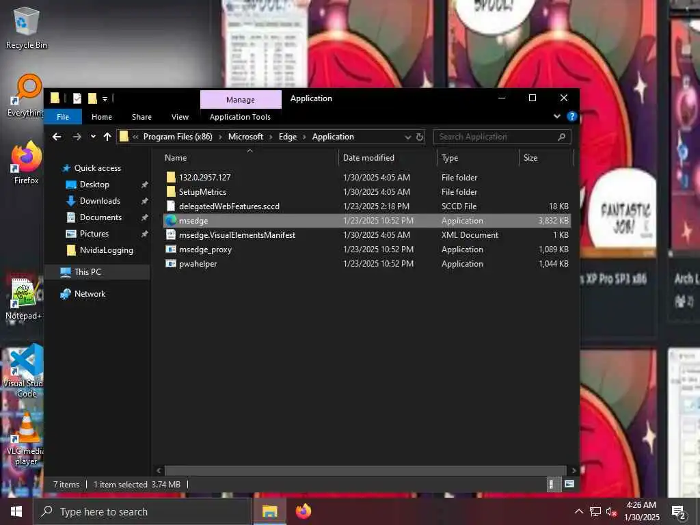Open the Recycle Bin desktop icon

point(27,27)
